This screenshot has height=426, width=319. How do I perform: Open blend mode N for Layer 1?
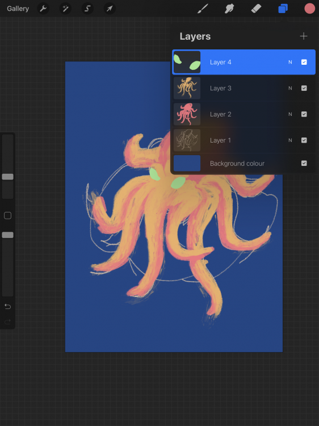(290, 140)
